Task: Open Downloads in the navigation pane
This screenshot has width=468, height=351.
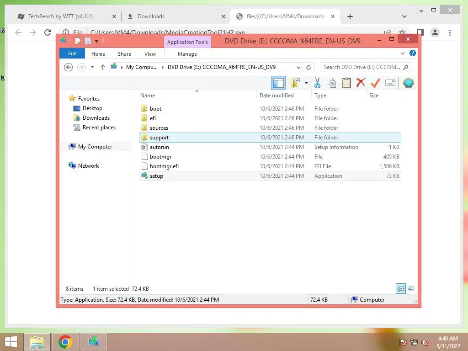Action: (x=96, y=117)
